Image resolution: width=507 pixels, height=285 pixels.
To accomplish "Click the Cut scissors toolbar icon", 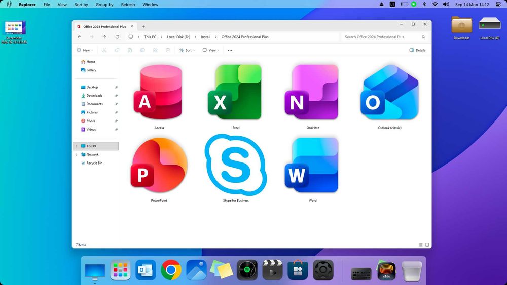I will [x=104, y=50].
